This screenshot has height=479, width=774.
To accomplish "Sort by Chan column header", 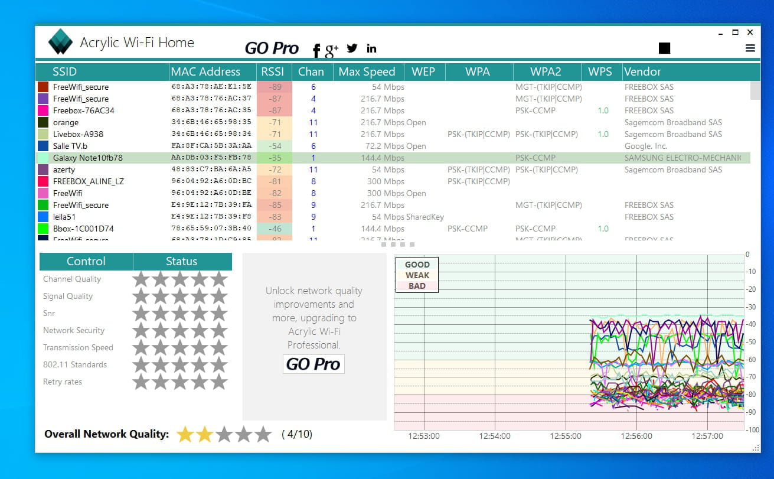I will click(x=312, y=71).
